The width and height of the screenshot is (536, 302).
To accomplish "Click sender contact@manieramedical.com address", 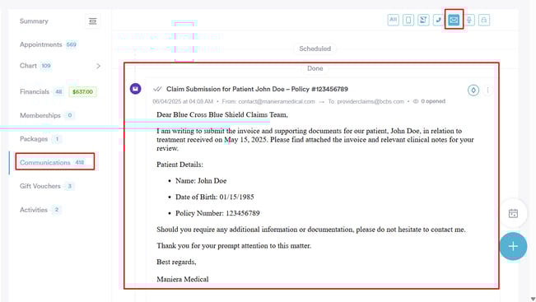I will (x=276, y=101).
